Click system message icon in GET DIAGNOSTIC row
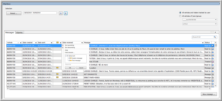222x101 pixels. [57, 74]
